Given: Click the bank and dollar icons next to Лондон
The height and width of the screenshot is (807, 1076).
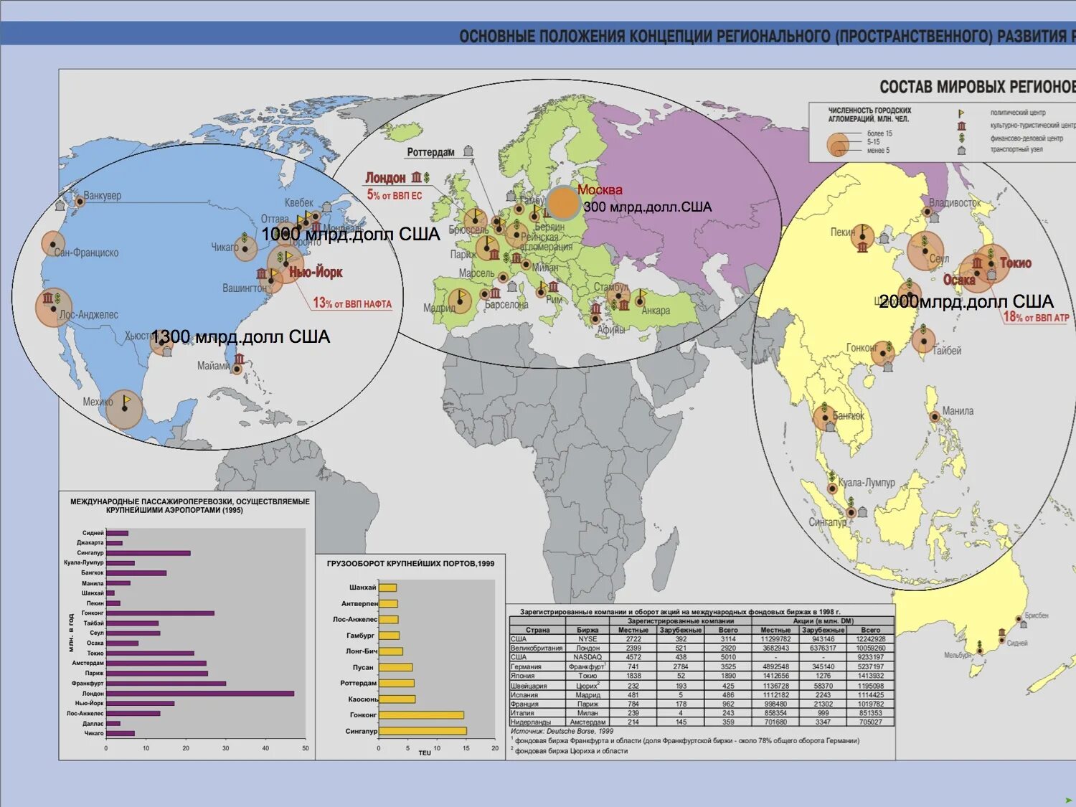Looking at the screenshot, I should pyautogui.click(x=420, y=176).
